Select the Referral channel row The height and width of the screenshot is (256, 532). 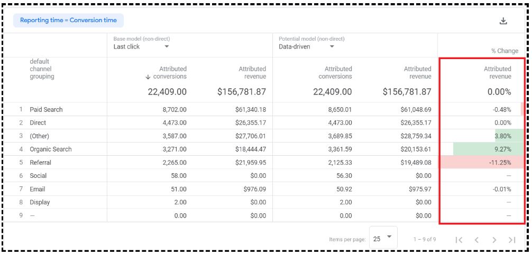click(x=41, y=163)
